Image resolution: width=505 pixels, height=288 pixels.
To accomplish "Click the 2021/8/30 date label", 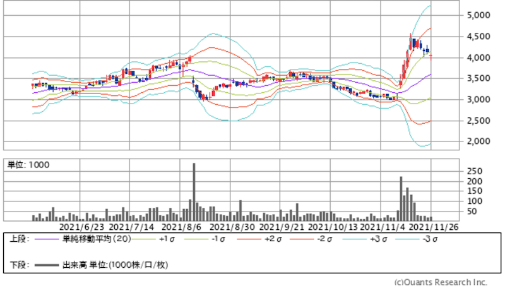I will (x=232, y=227).
